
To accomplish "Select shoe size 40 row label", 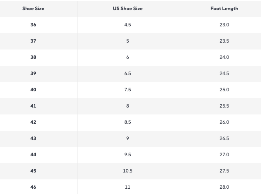I will click(x=33, y=90).
